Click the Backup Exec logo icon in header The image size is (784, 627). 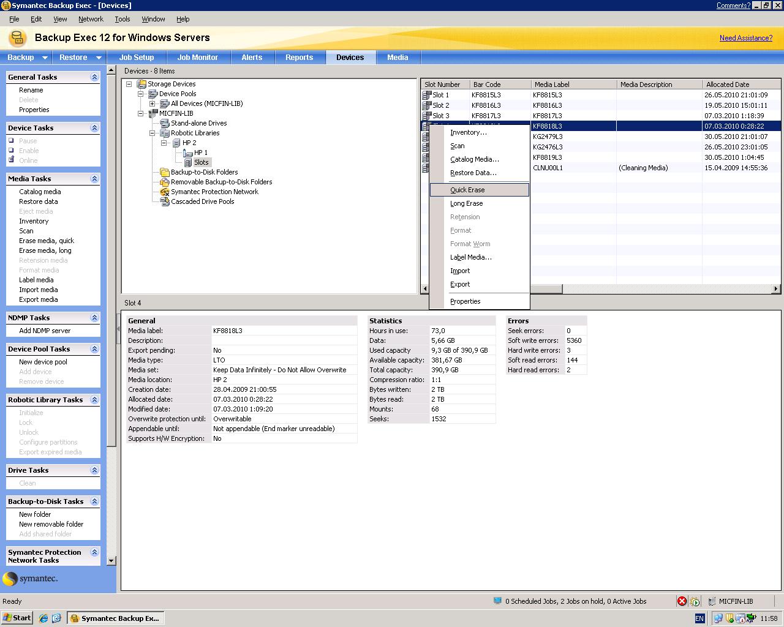click(18, 38)
